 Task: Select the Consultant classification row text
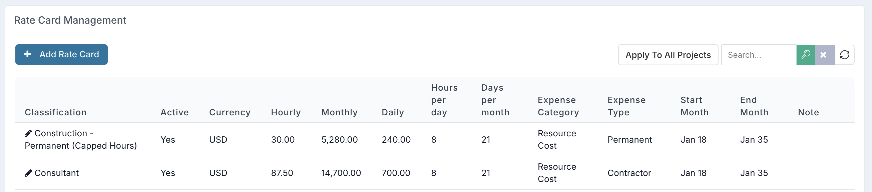56,173
